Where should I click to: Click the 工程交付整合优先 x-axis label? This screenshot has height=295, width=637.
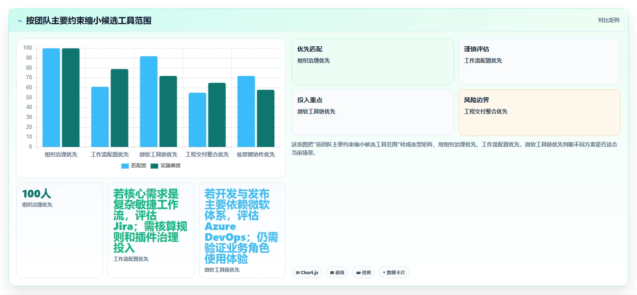(x=207, y=154)
